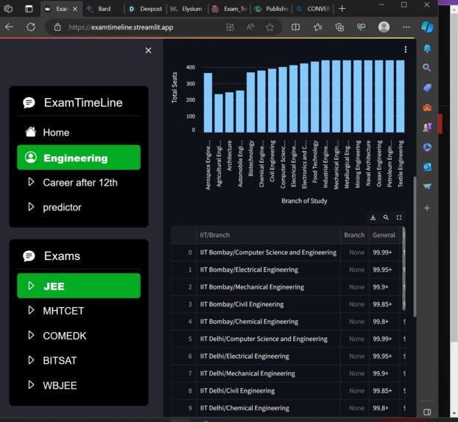458x422 pixels.
Task: Click the plus to customize sidebar
Action: [x=427, y=208]
